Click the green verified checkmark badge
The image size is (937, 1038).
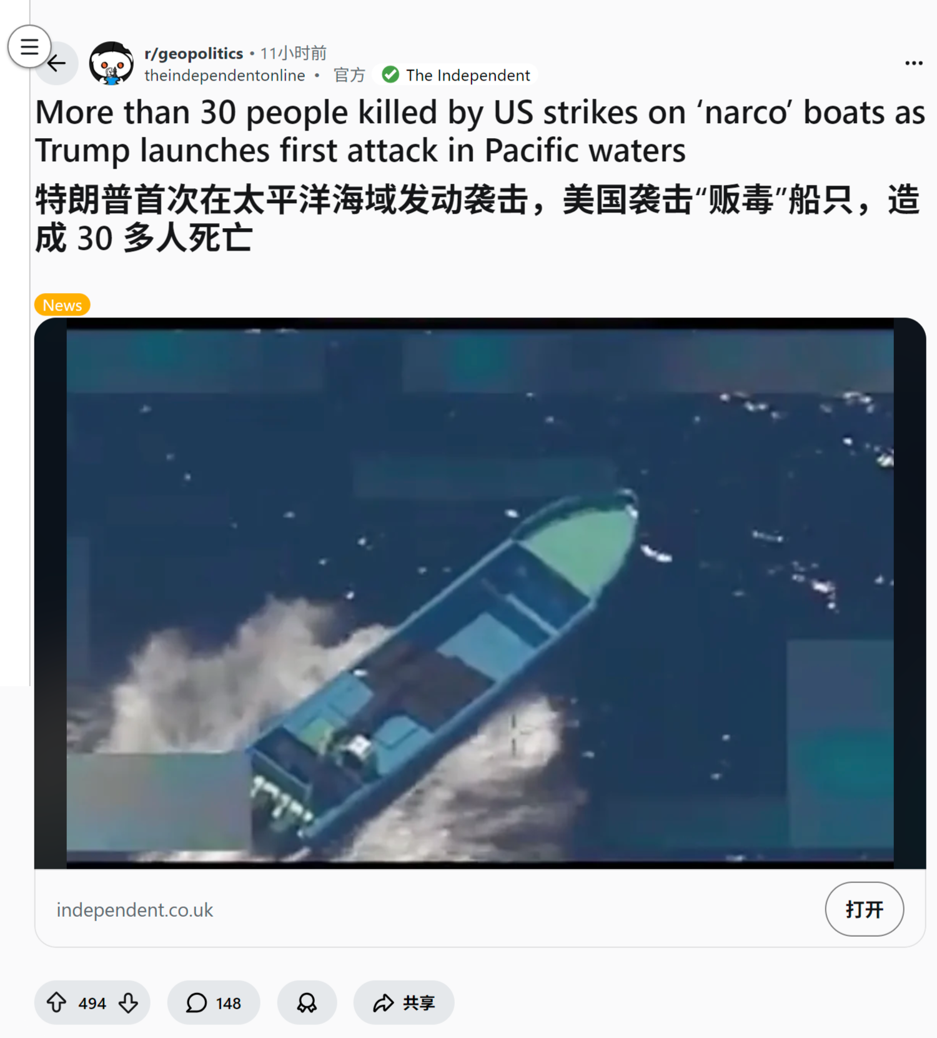point(390,75)
